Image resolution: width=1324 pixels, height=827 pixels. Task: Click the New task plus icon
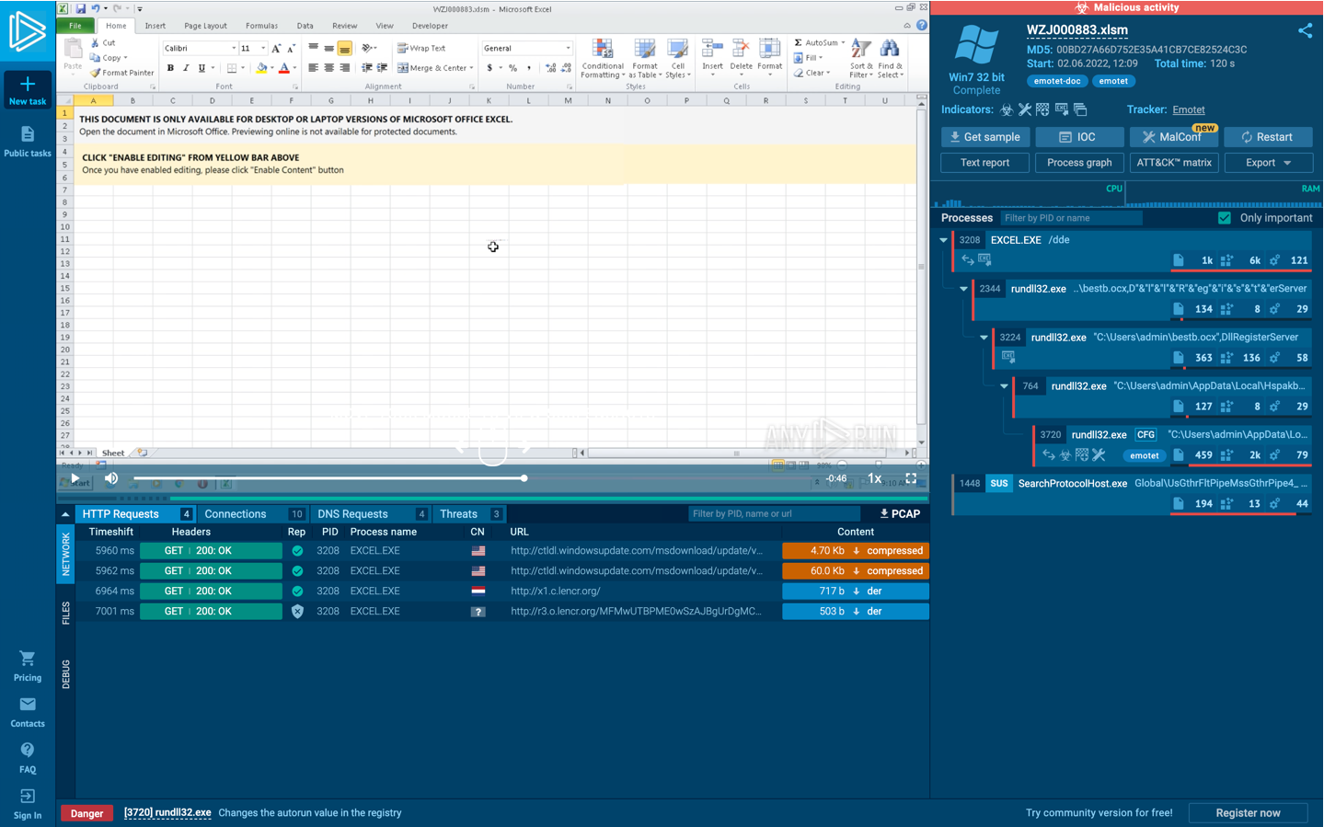click(28, 84)
